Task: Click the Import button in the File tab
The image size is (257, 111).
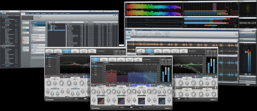Action: tap(26, 33)
